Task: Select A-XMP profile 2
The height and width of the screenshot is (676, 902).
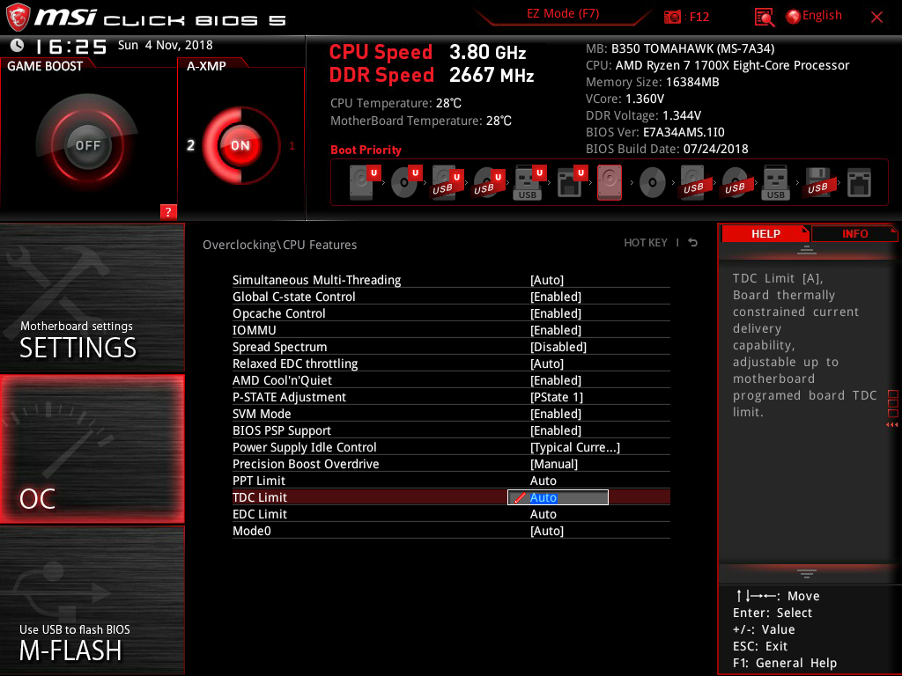Action: pyautogui.click(x=190, y=145)
